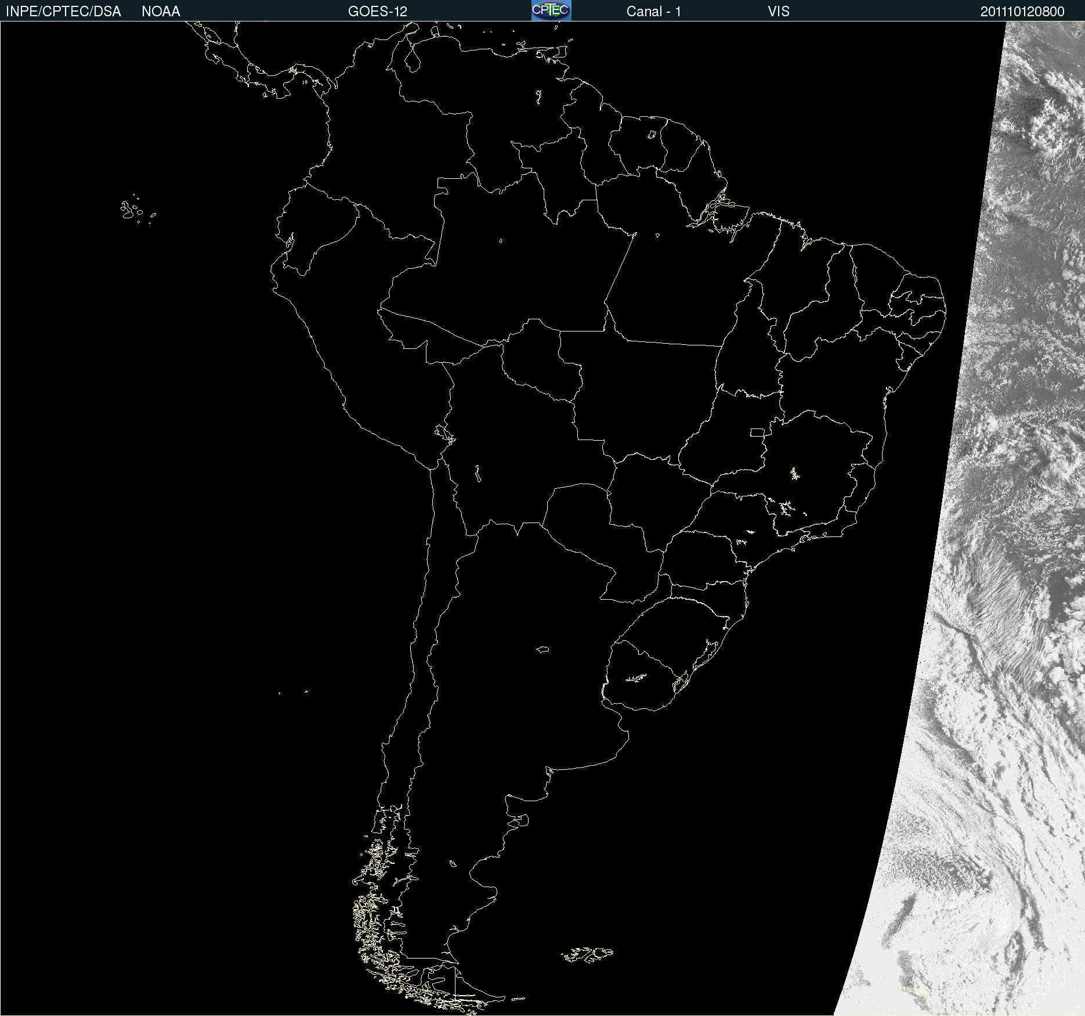Select the Canal - 1 channel label
The height and width of the screenshot is (1016, 1085).
pos(653,12)
